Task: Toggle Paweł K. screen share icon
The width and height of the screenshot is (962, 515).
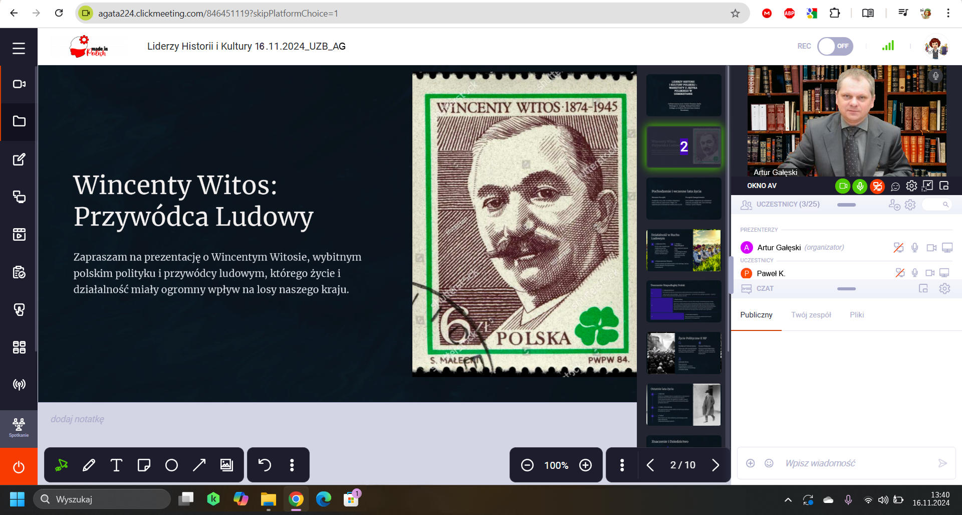Action: point(944,273)
